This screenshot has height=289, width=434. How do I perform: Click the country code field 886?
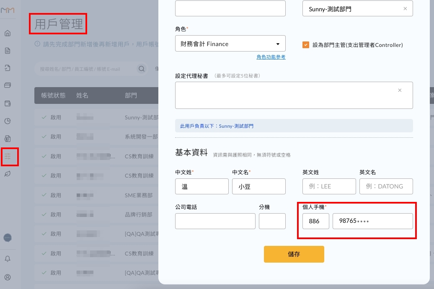click(316, 221)
